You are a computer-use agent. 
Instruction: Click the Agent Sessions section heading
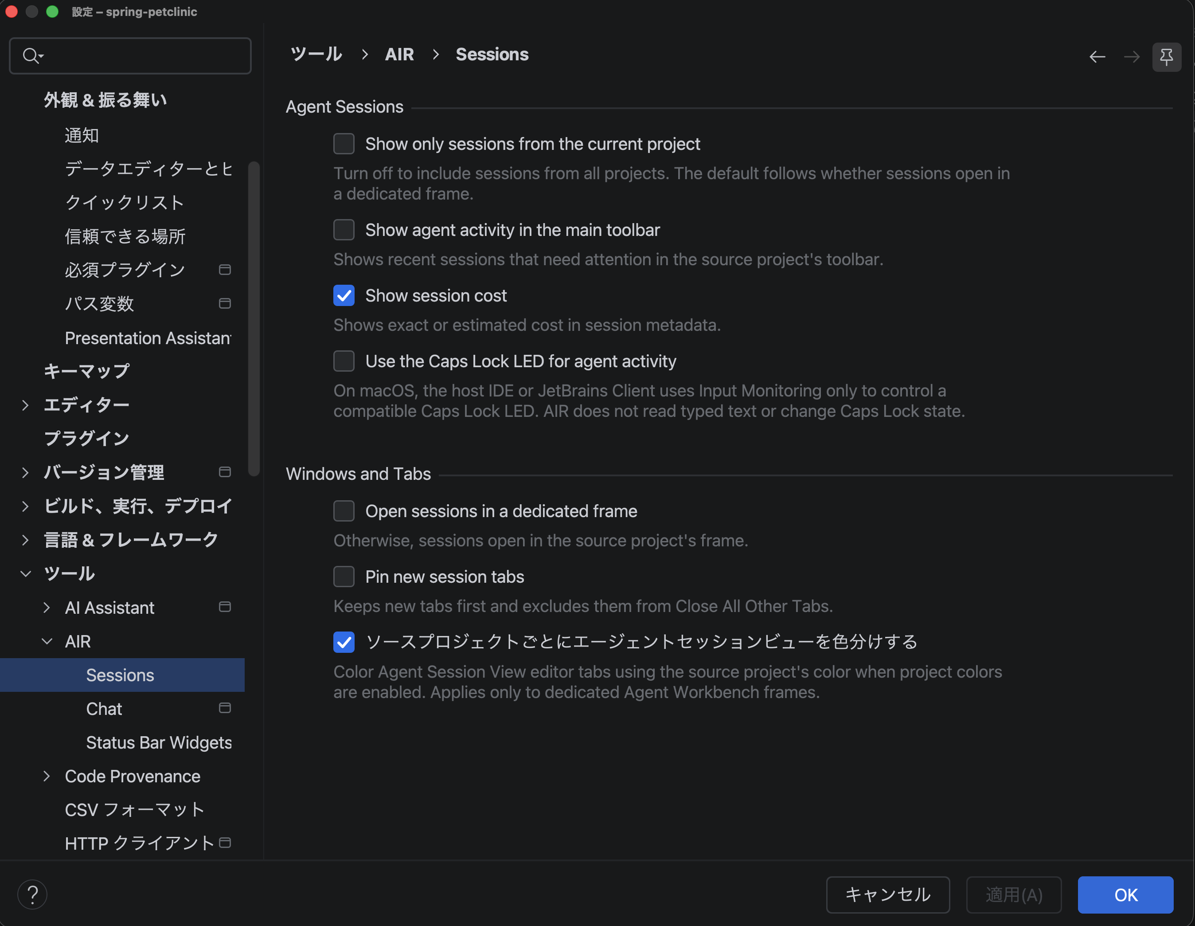[x=345, y=107]
